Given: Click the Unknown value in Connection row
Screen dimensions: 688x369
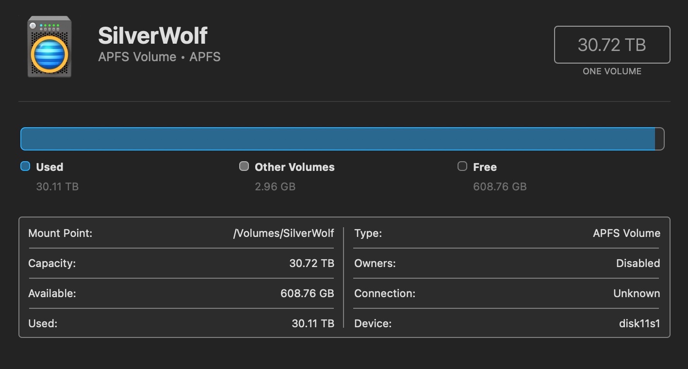Looking at the screenshot, I should (637, 293).
